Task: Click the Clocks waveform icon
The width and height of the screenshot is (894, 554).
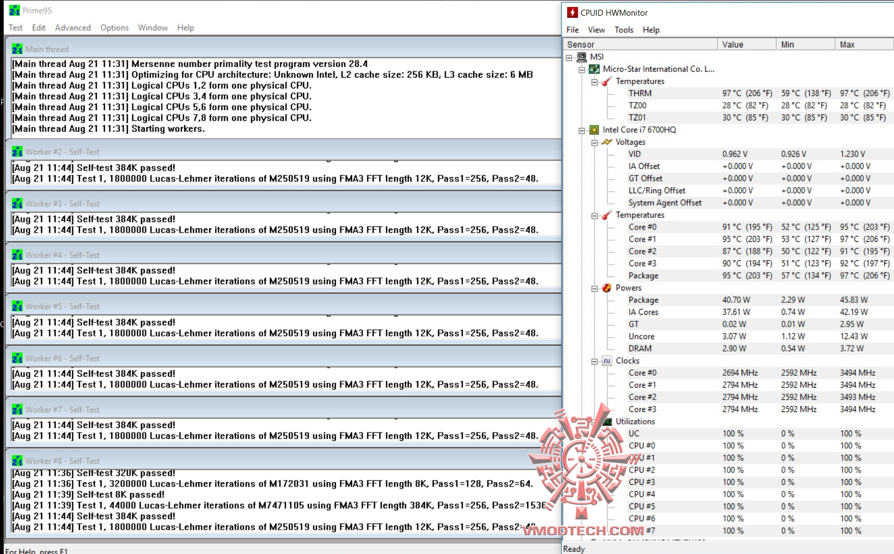Action: tap(607, 361)
